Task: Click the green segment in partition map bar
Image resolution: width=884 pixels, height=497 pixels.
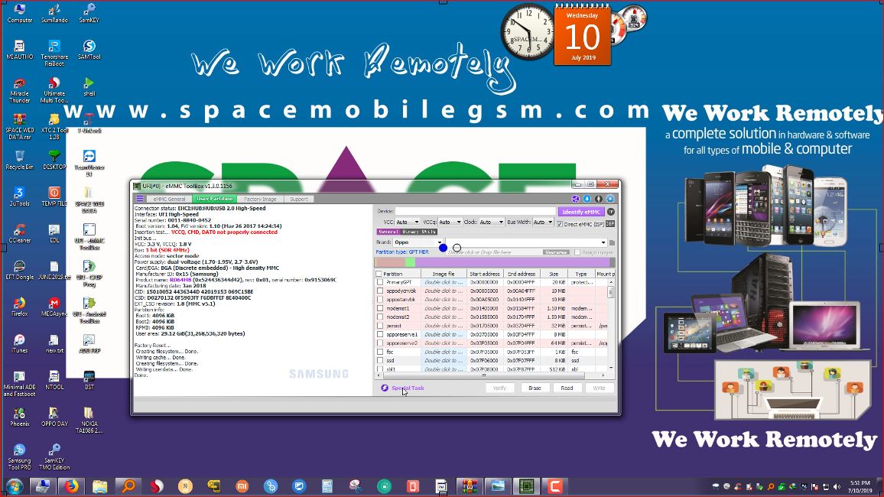Action: pos(411,262)
